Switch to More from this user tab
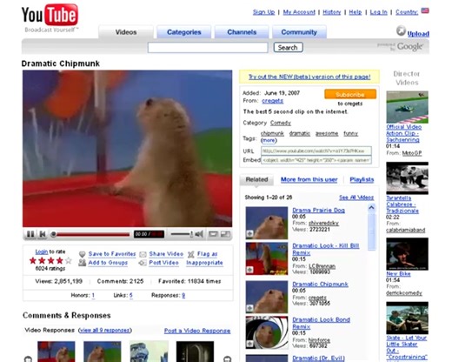Viewport: 452px width, 362px height. 309,179
